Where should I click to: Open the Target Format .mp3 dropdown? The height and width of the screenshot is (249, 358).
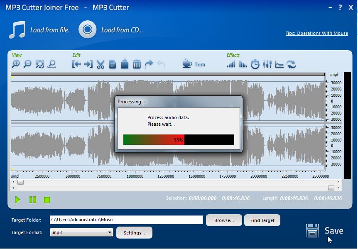(x=81, y=232)
